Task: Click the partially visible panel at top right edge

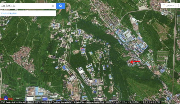Action: point(178,5)
